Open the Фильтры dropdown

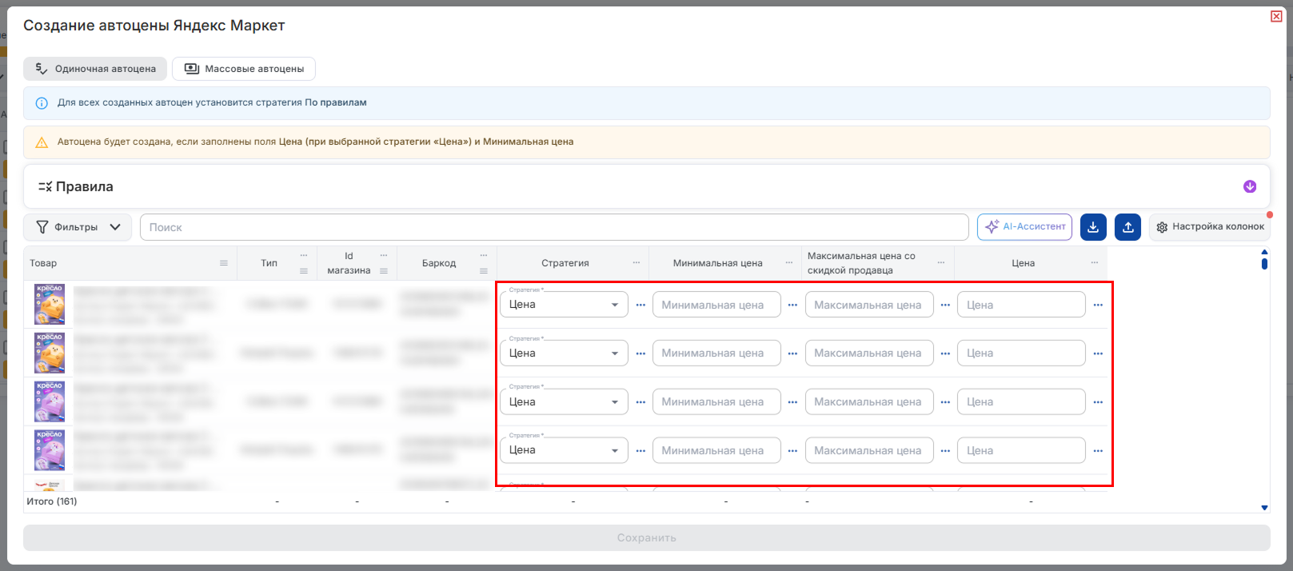click(78, 227)
